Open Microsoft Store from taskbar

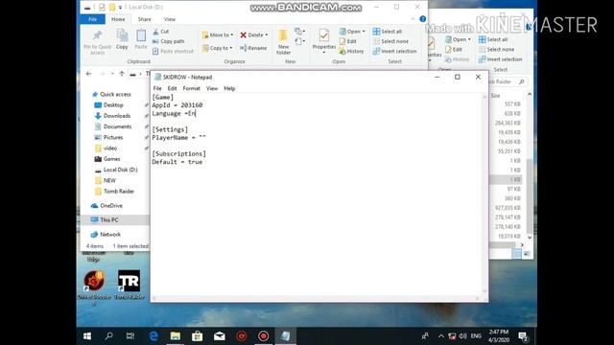(x=197, y=336)
